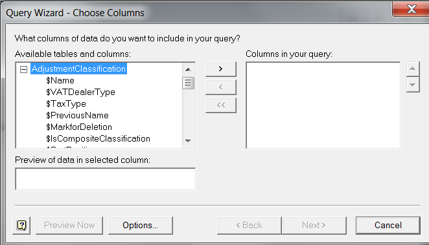Click the < remove column button
Viewport: 429px width, 245px height.
pos(221,87)
